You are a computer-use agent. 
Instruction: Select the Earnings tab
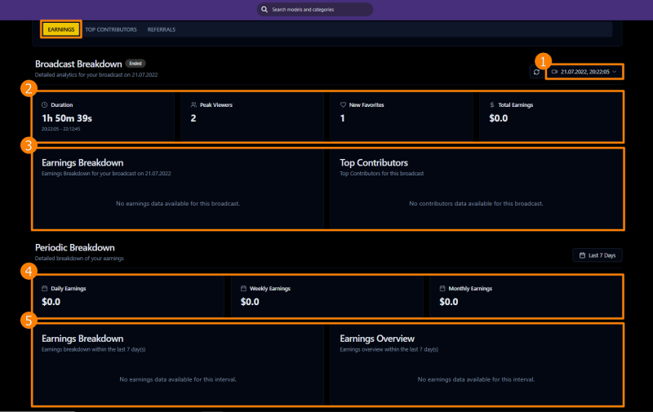coord(61,29)
